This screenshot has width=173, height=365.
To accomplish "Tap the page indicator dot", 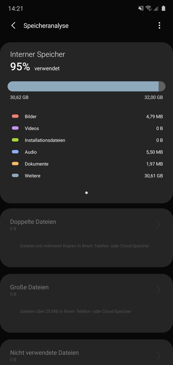I will point(86,193).
